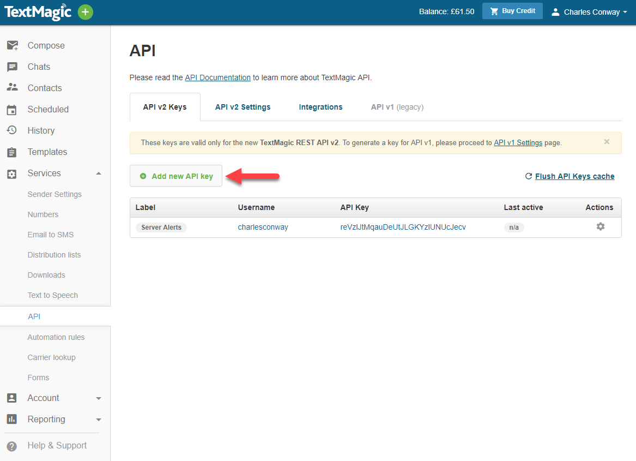Expand the Reporting section arrow
The image size is (636, 461).
point(99,420)
